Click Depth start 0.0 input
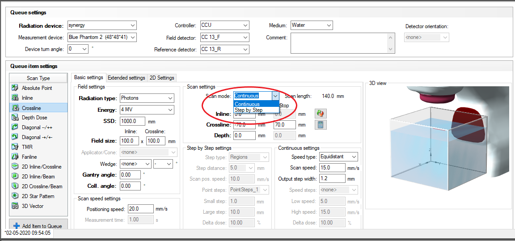Viewport: 515px width, 241px height. (245, 135)
